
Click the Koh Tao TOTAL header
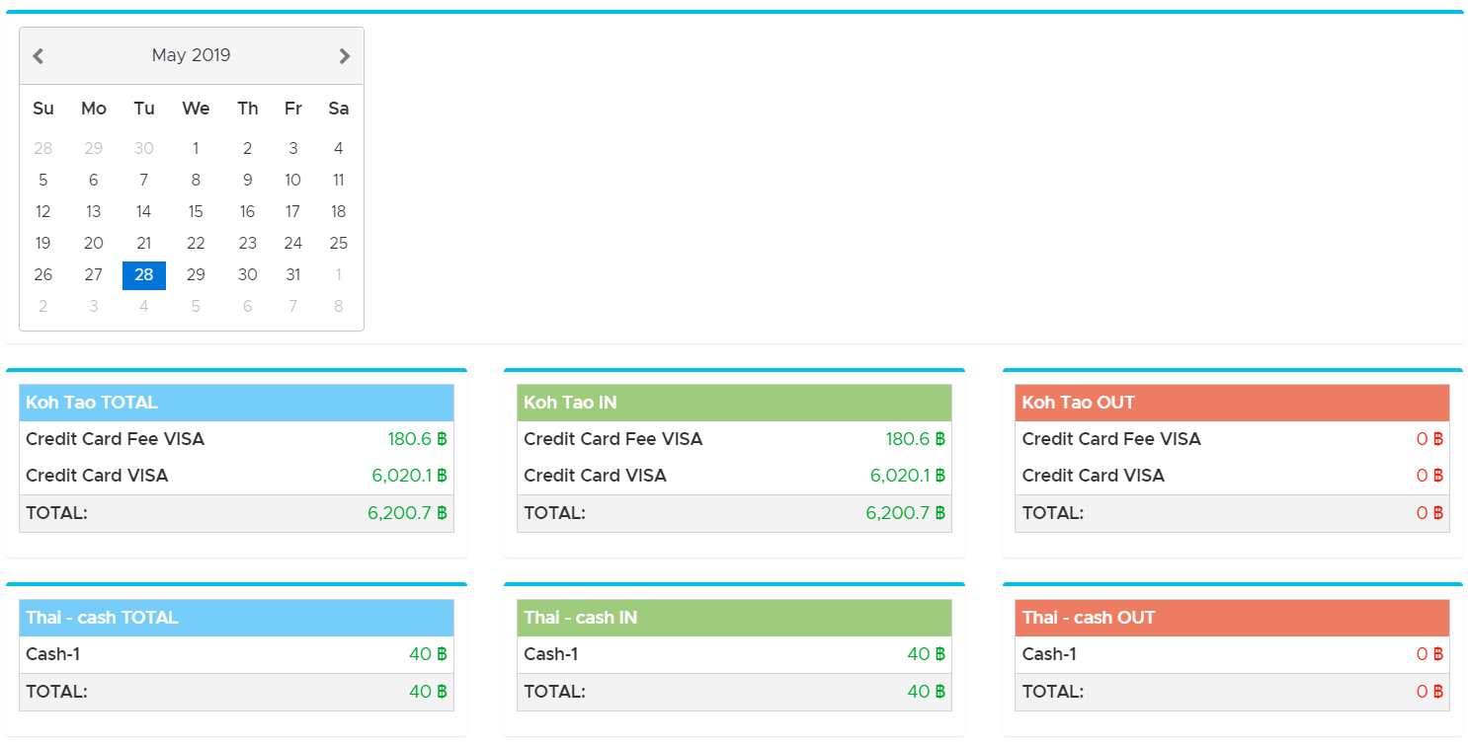[236, 403]
